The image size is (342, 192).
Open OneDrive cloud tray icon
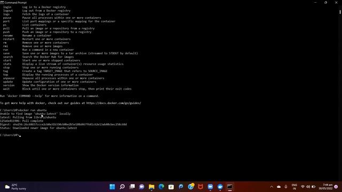(279, 187)
